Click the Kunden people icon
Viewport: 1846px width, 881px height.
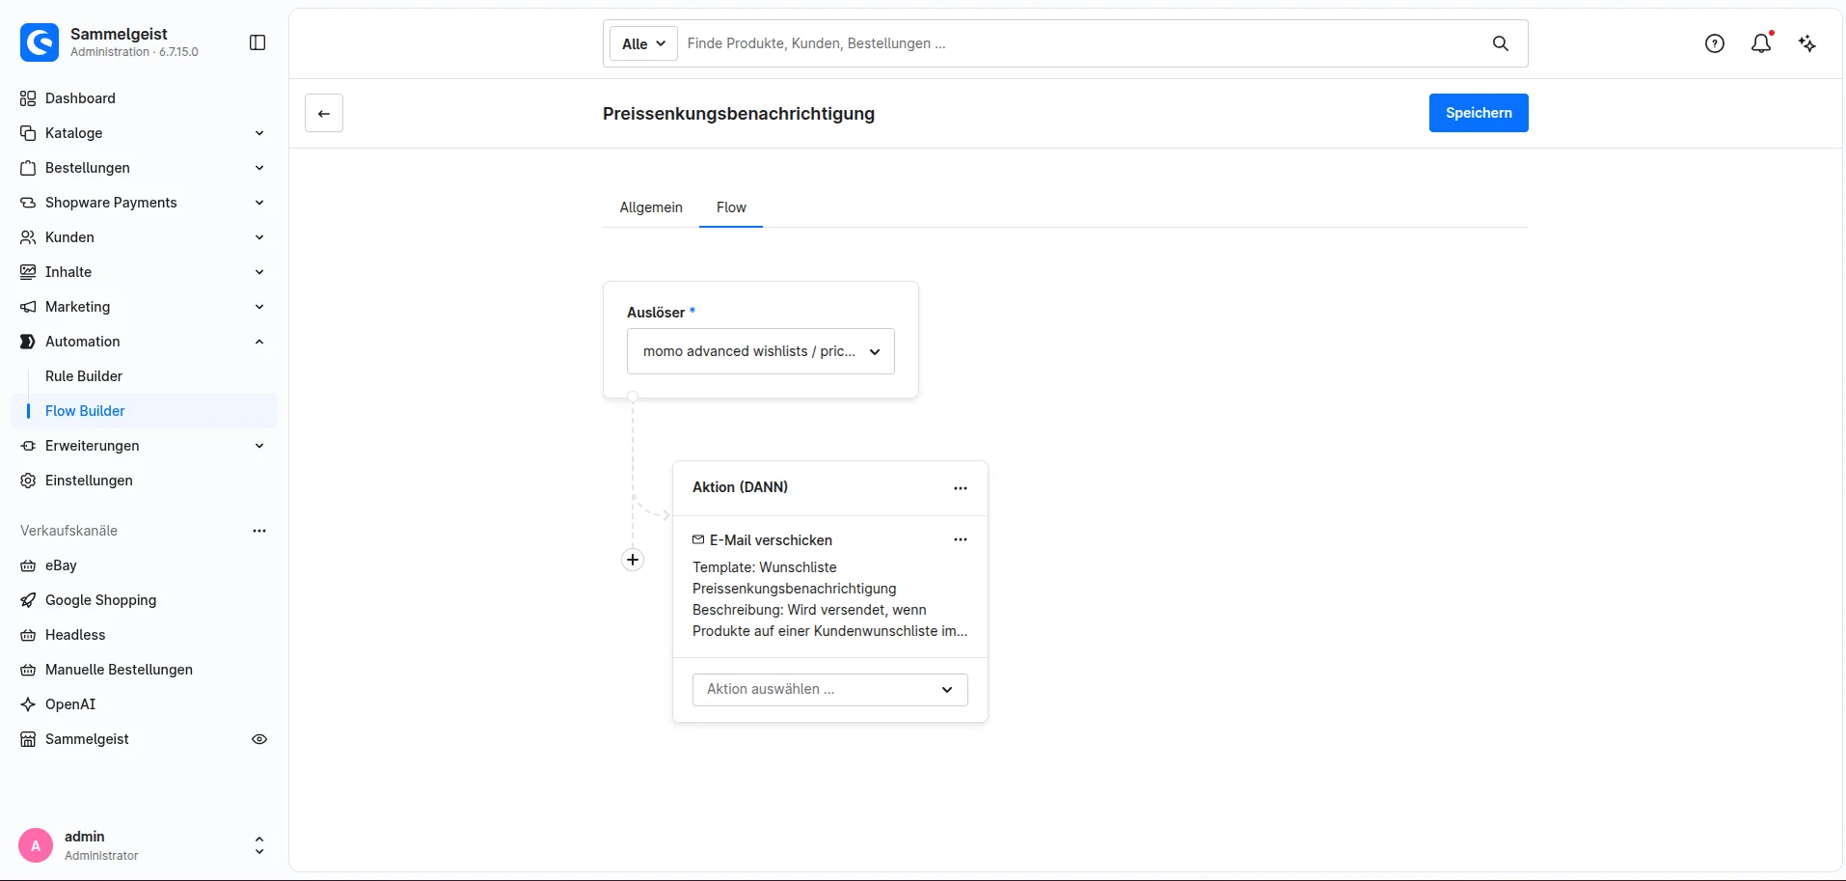[x=28, y=237]
